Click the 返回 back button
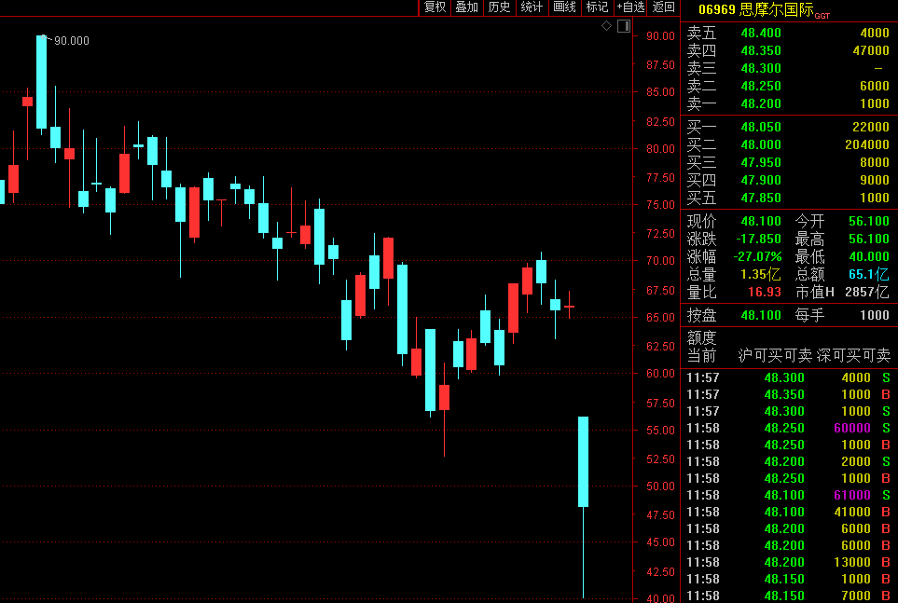The image size is (898, 603). (x=663, y=7)
